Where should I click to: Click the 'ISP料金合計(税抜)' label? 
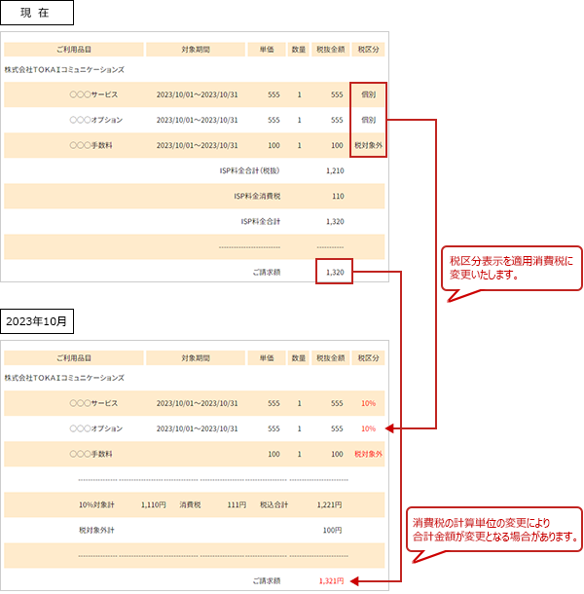pyautogui.click(x=249, y=170)
